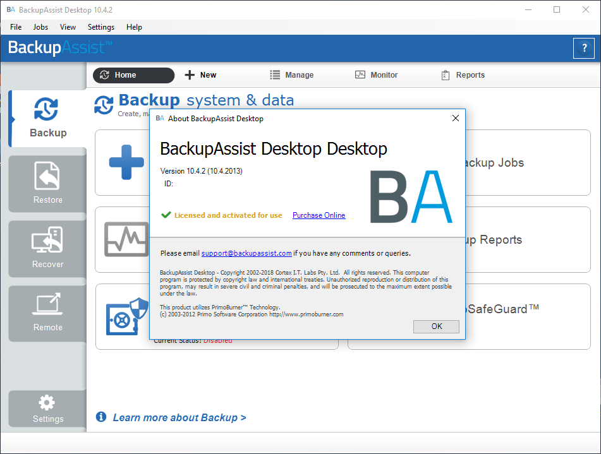Select the New tab
The image size is (601, 454).
coord(200,75)
